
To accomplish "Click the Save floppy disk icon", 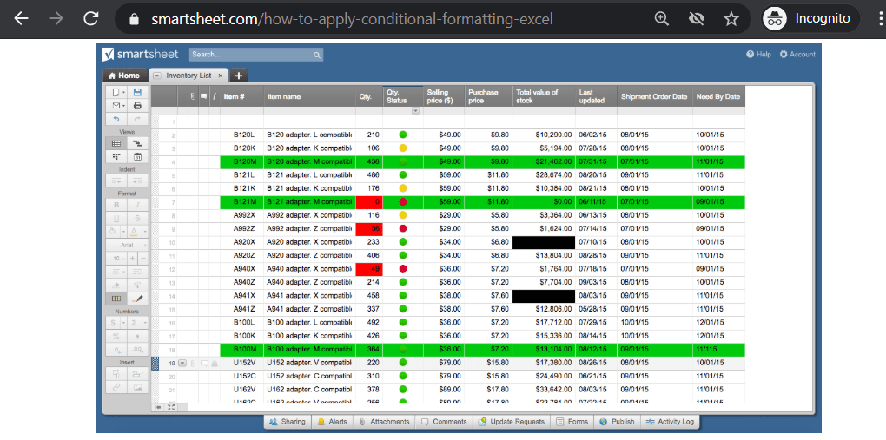I will coord(137,92).
